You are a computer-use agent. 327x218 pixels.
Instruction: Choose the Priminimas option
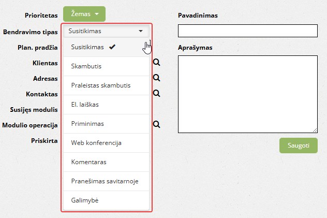pyautogui.click(x=107, y=124)
